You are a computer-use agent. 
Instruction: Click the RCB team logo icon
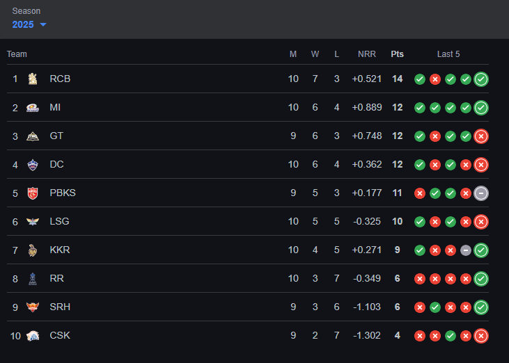[33, 79]
